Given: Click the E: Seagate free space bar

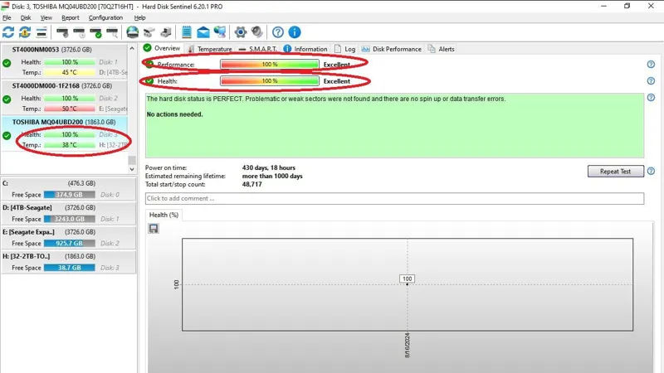Looking at the screenshot, I should point(69,244).
